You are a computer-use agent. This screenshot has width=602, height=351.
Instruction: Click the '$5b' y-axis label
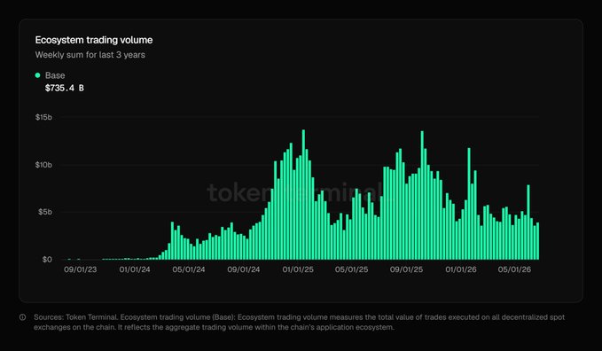pos(45,212)
